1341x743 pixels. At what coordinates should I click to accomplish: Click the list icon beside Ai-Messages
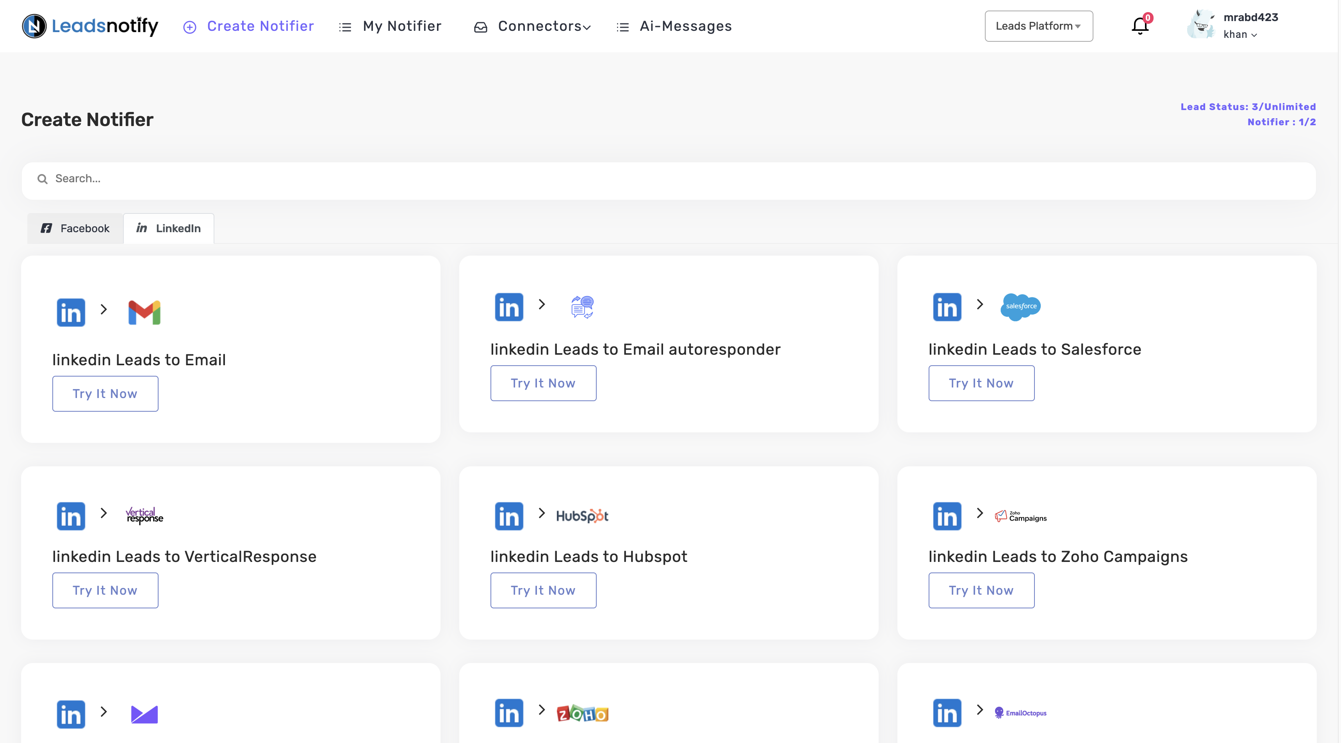622,27
